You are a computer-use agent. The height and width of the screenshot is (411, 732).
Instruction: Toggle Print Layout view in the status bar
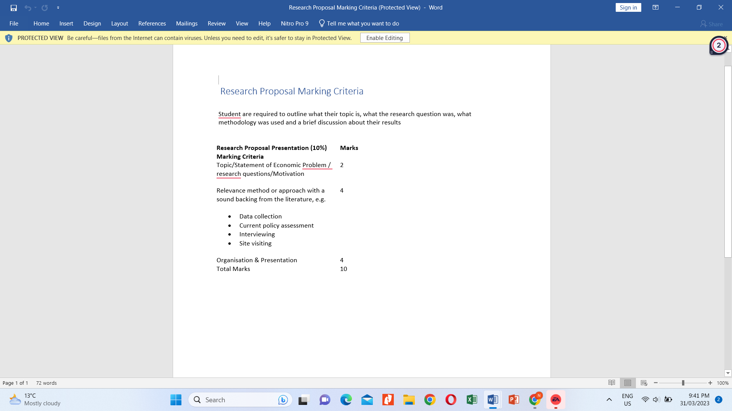tap(628, 383)
